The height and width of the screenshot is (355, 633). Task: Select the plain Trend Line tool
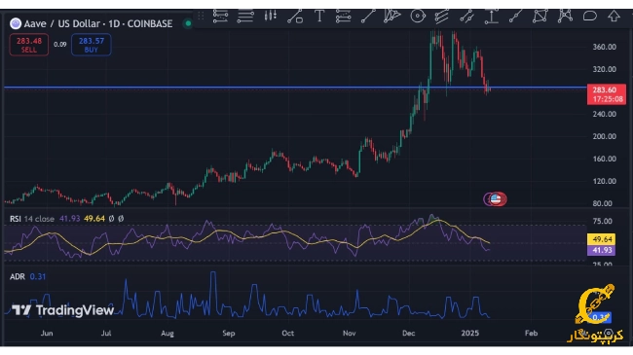pyautogui.click(x=368, y=17)
